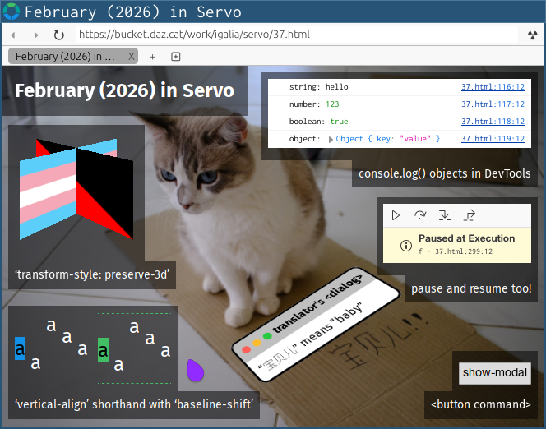Viewport: 546px width, 429px height.
Task: Click the radiation symbol icon in toolbar
Action: 532,35
